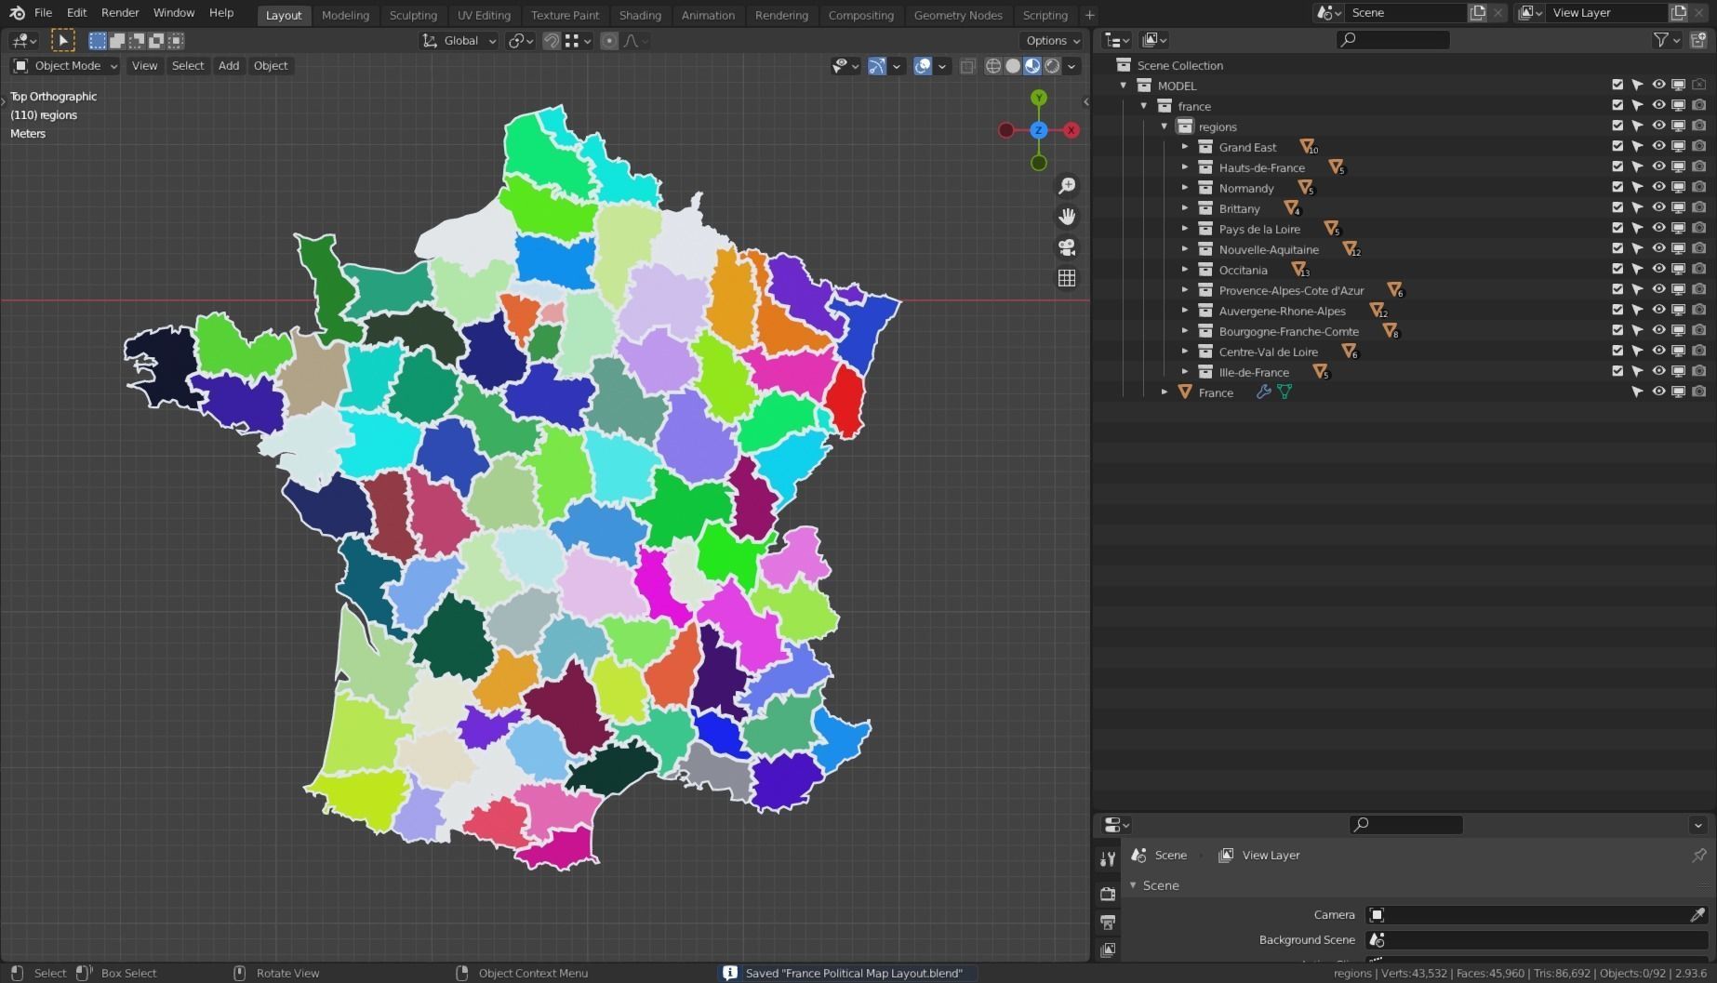
Task: Open the viewport Add menu
Action: tap(229, 66)
